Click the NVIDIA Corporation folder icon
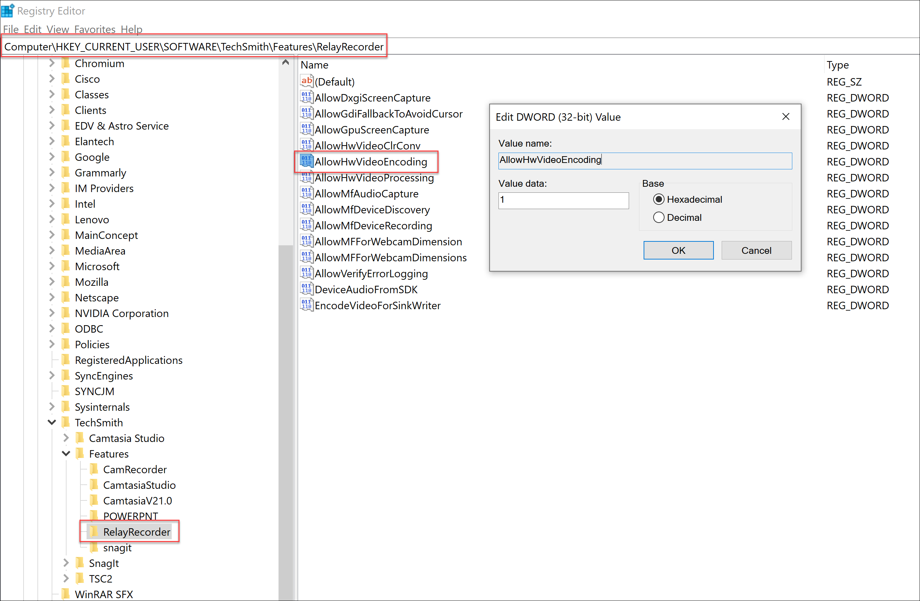The height and width of the screenshot is (601, 920). pyautogui.click(x=66, y=312)
